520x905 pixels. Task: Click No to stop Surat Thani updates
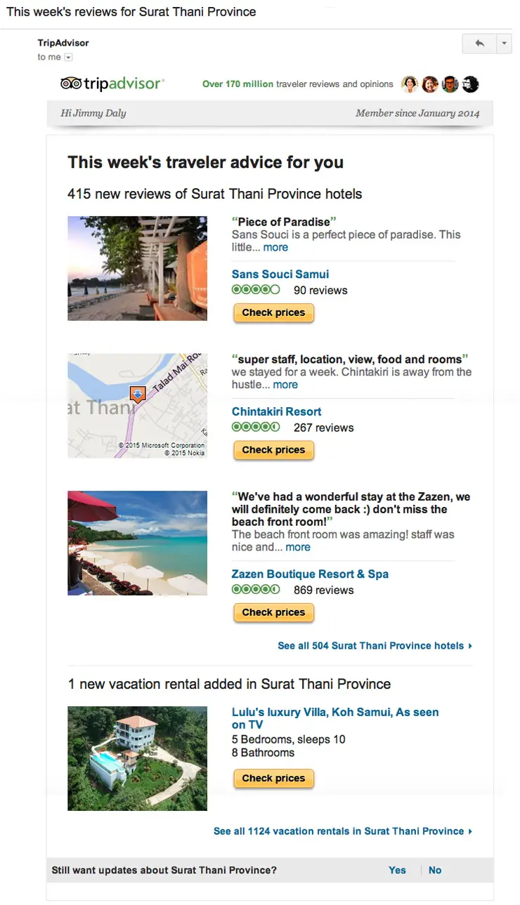click(x=434, y=870)
